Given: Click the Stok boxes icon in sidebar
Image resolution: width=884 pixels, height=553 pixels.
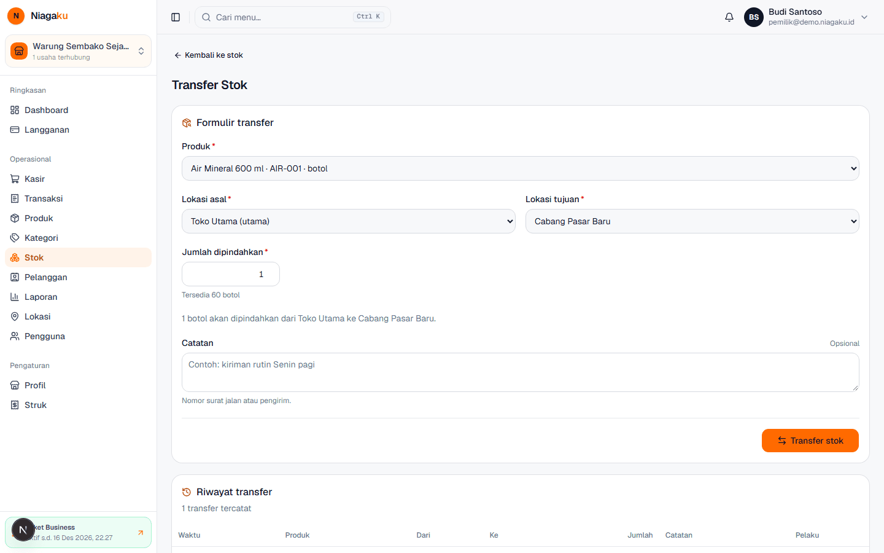Looking at the screenshot, I should tap(15, 257).
